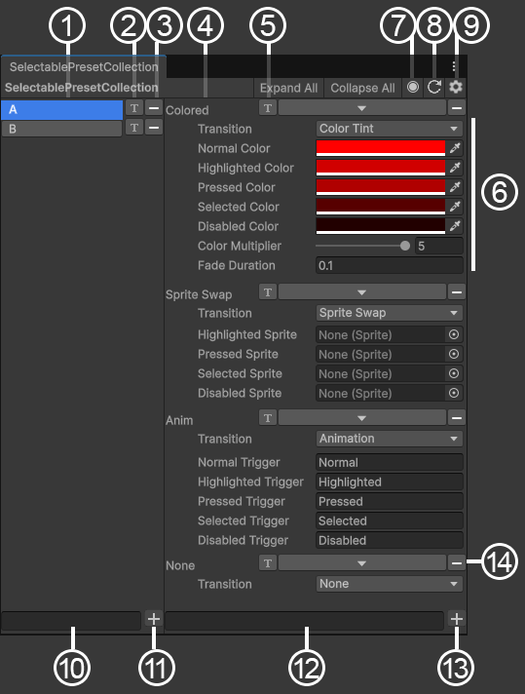Image resolution: width=525 pixels, height=694 pixels.
Task: Open settings with the gear icon
Action: (456, 87)
